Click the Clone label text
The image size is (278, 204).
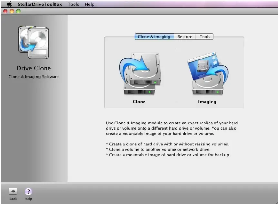[139, 102]
